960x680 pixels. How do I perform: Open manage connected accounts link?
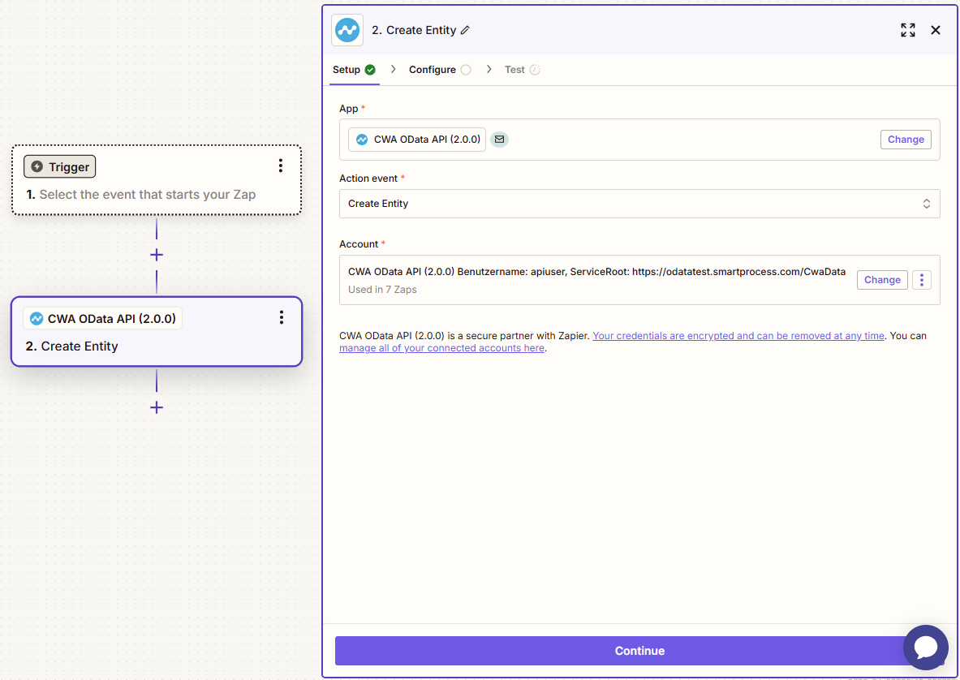point(441,348)
